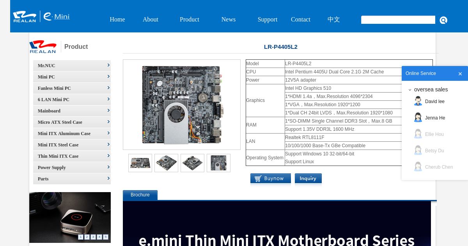The image size is (468, 246).
Task: Open the Contact page
Action: click(301, 20)
